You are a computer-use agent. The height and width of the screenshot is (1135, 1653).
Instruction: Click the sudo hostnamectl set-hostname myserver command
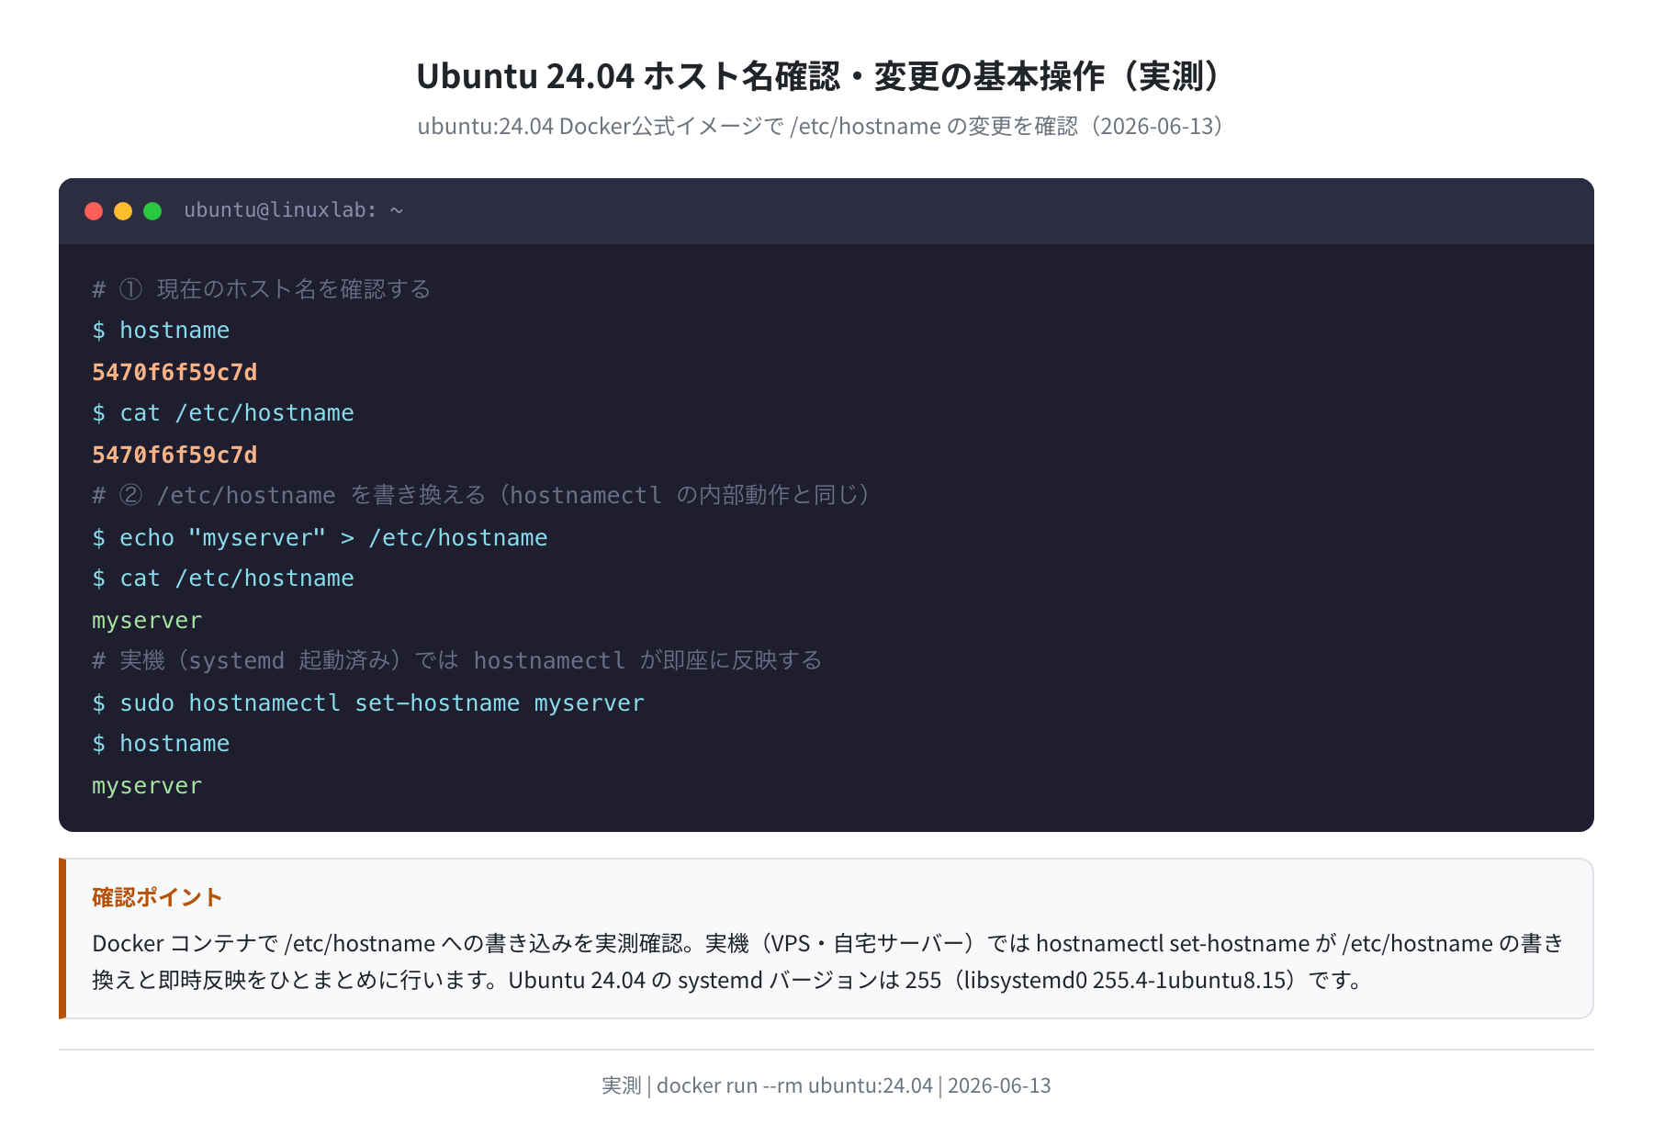click(x=368, y=703)
